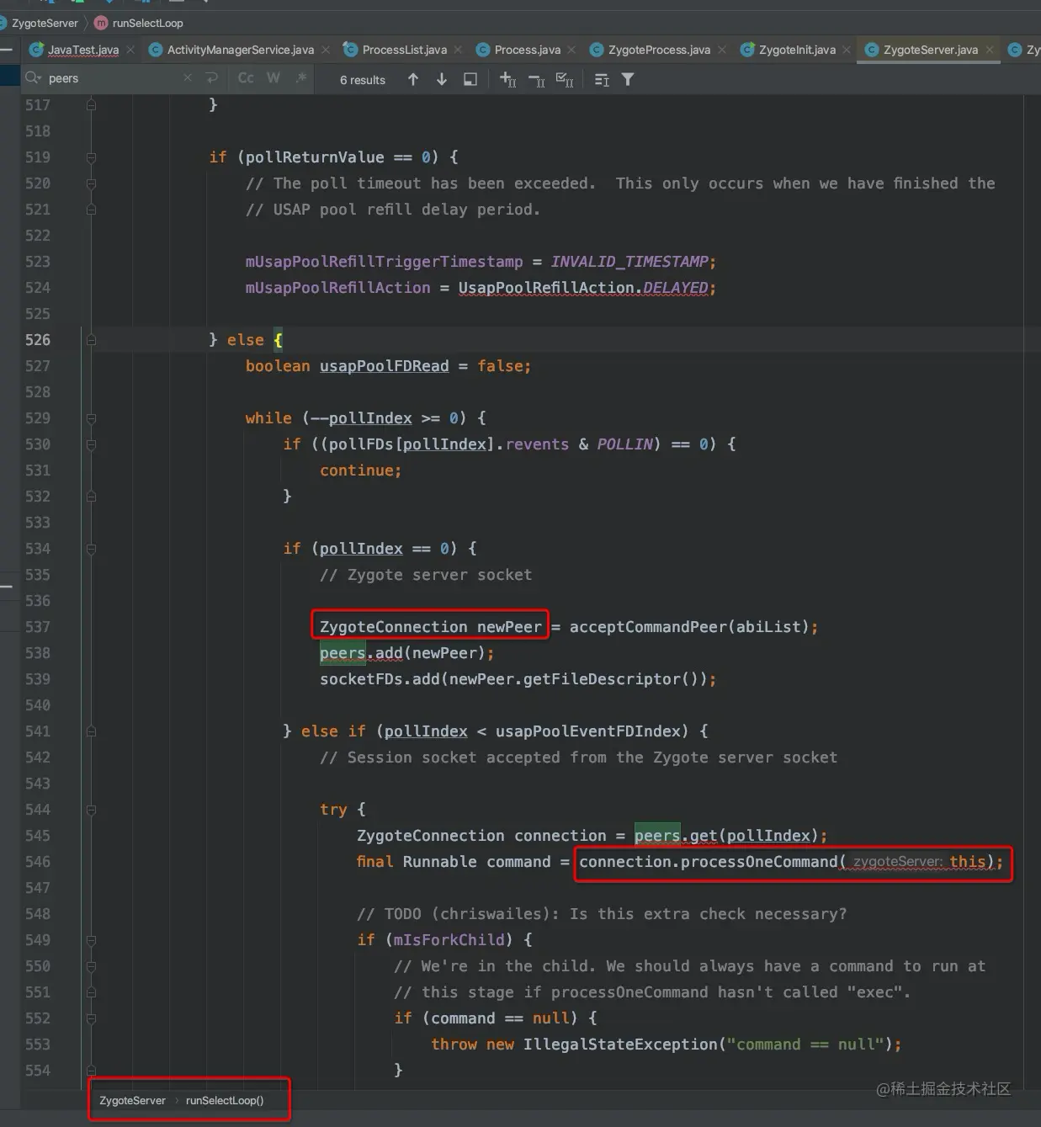Click 'continue;' statement on line 531
Viewport: 1041px width, 1127px height.
click(361, 470)
